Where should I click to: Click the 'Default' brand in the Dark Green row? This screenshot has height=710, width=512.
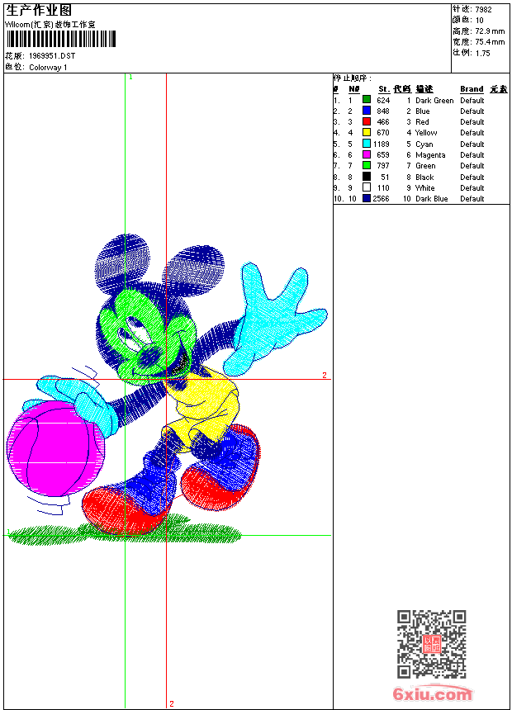(472, 101)
